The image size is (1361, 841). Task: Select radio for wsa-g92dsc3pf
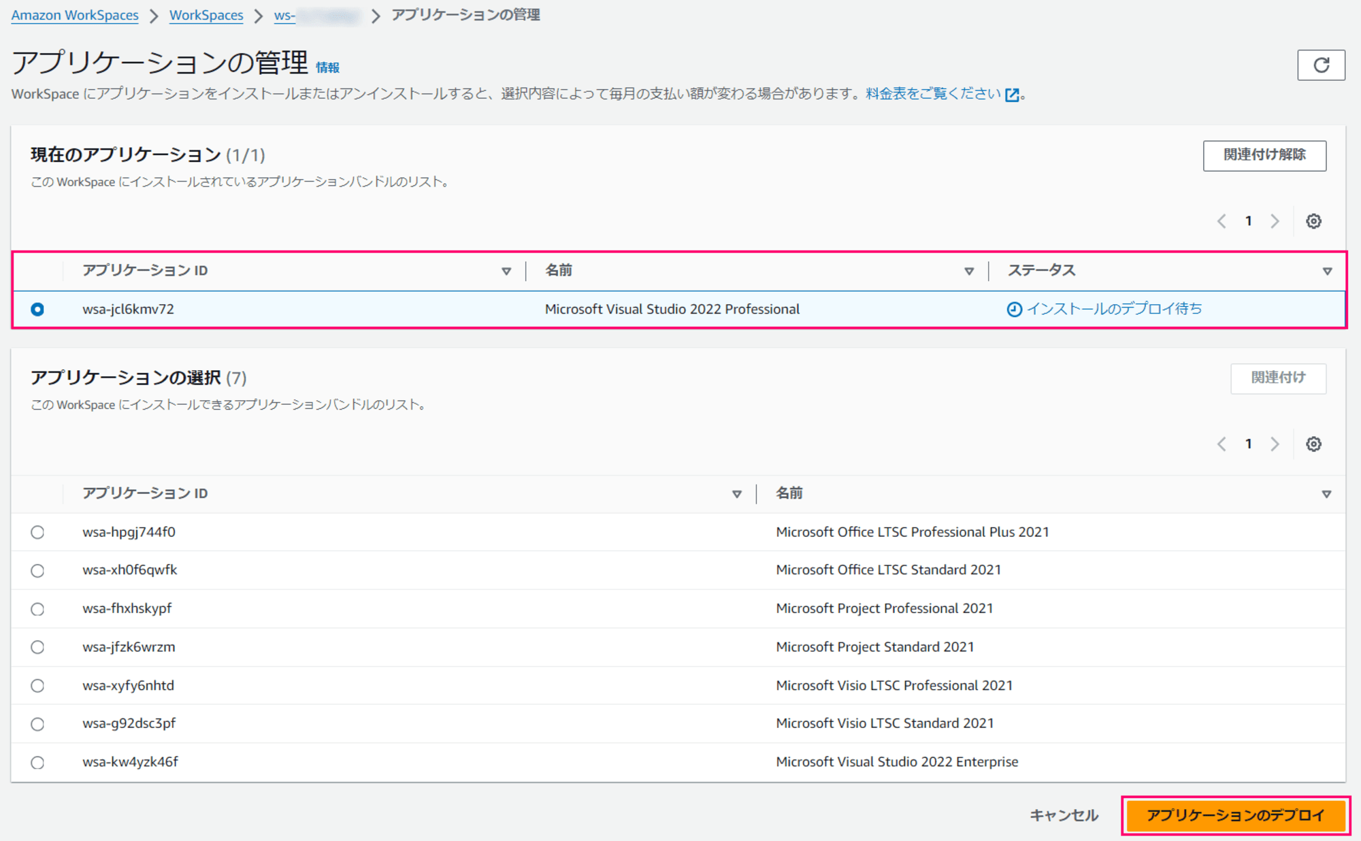click(x=37, y=724)
